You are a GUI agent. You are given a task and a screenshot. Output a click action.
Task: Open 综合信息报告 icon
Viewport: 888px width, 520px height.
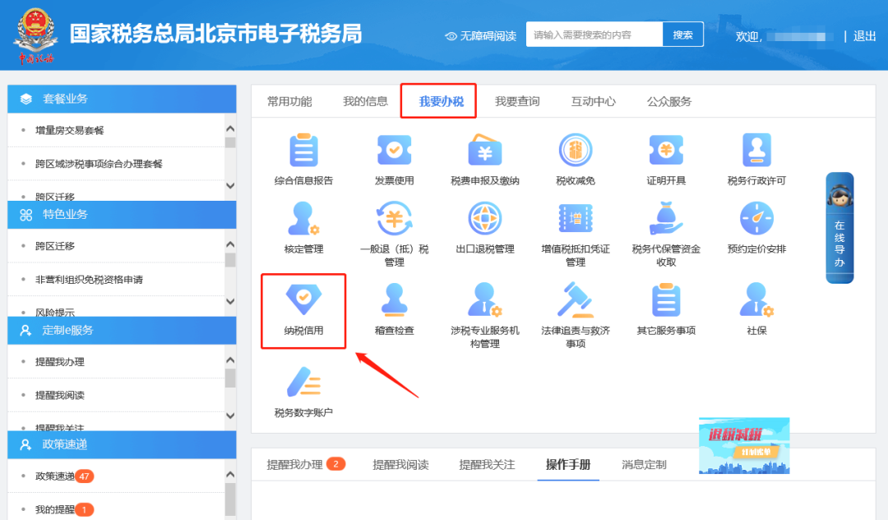click(x=303, y=150)
